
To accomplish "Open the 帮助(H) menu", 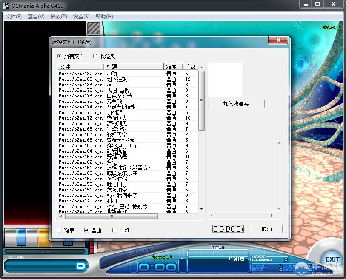I will [x=104, y=17].
